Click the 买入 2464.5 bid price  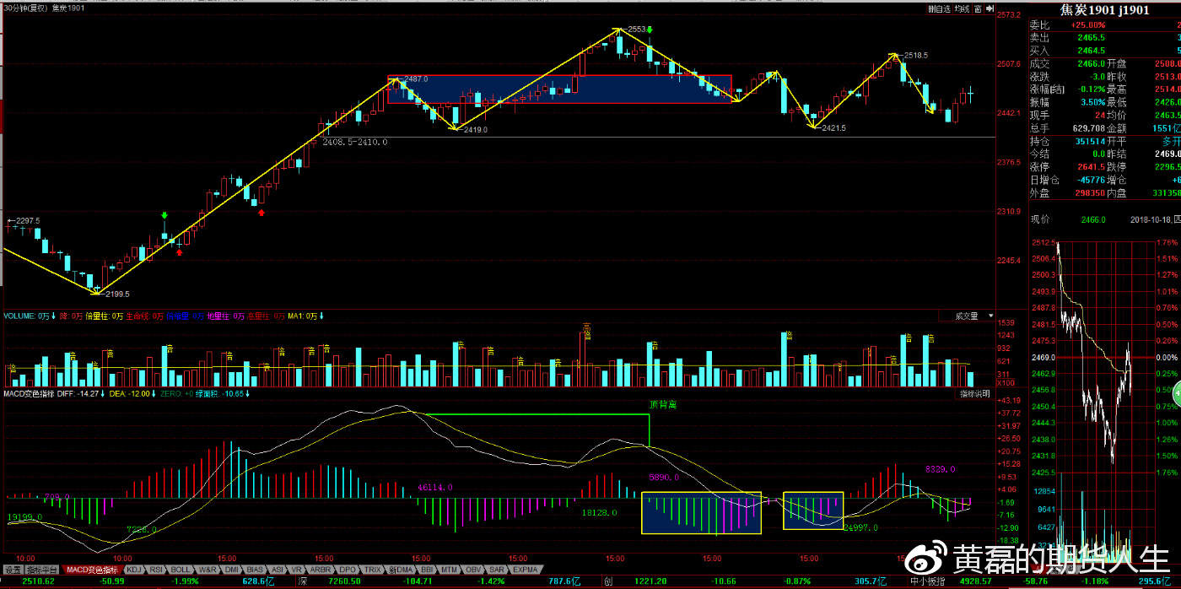click(x=1091, y=51)
